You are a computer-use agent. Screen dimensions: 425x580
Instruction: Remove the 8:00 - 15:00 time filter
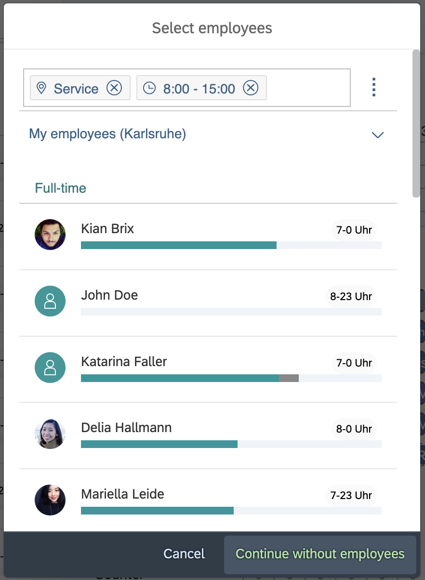point(251,88)
